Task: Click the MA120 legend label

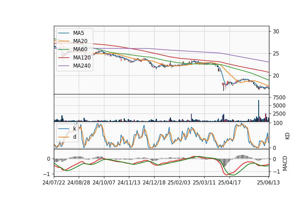Action: (82, 57)
